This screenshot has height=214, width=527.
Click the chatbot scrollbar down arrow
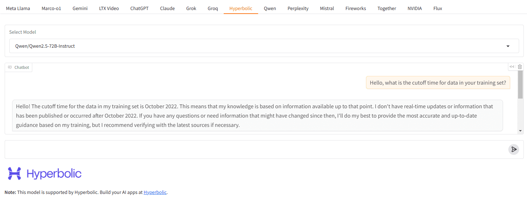(x=521, y=131)
